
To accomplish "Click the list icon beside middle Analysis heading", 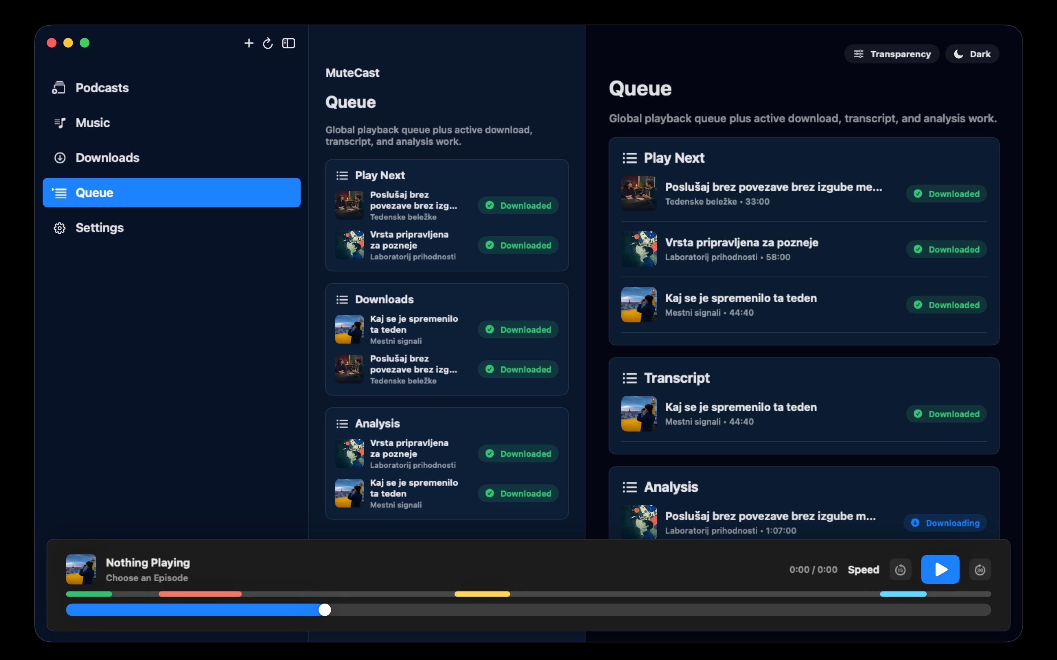I will (x=342, y=423).
